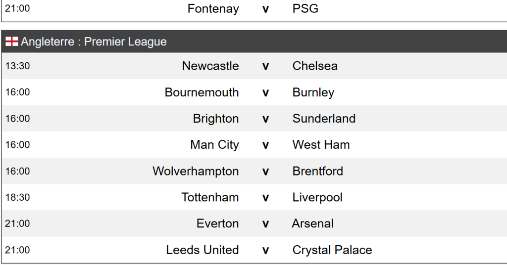Click on Liverpool
This screenshot has height=265, width=507.
[x=317, y=197]
